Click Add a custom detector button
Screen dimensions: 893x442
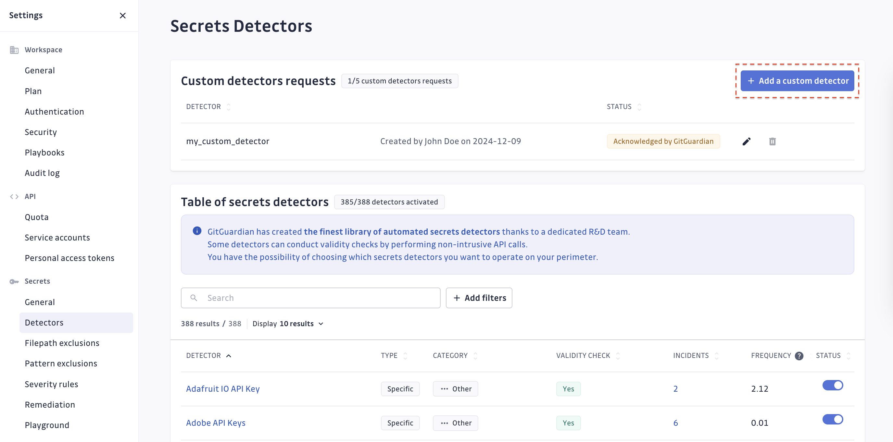point(797,81)
